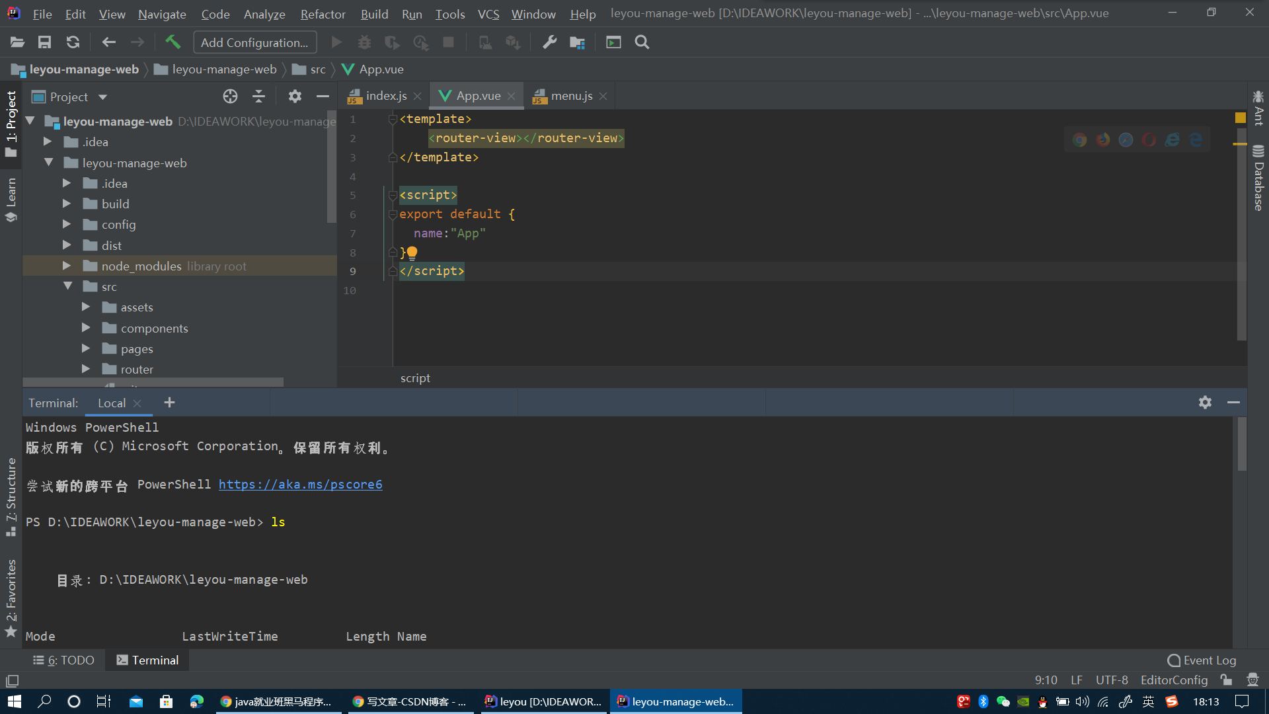Click the Build hammer icon
The image size is (1269, 714).
(x=173, y=42)
